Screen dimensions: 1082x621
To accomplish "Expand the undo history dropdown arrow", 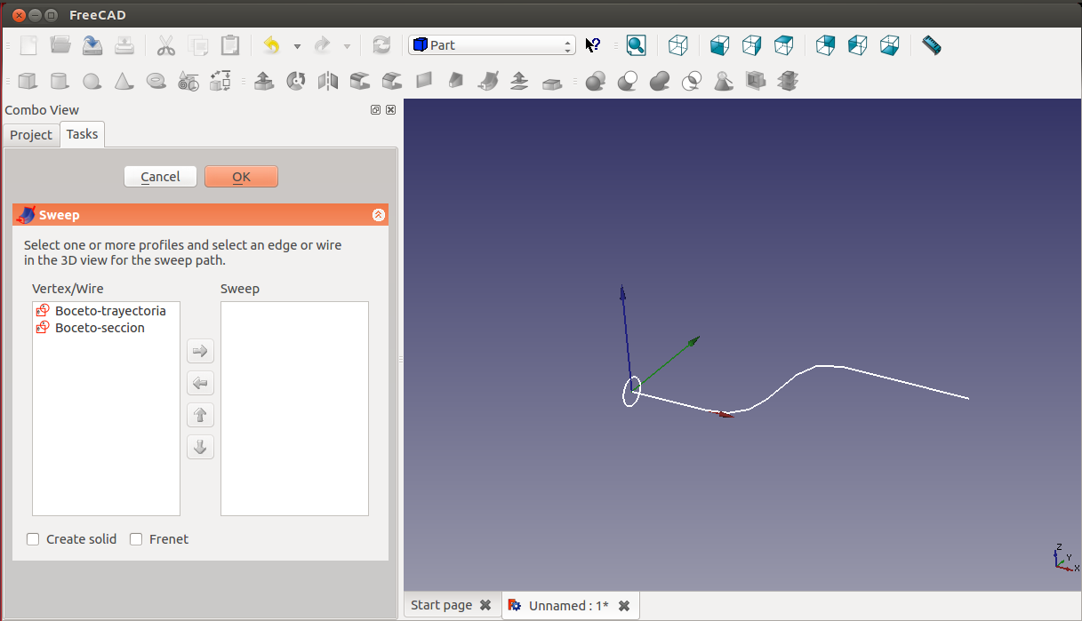I will (297, 46).
